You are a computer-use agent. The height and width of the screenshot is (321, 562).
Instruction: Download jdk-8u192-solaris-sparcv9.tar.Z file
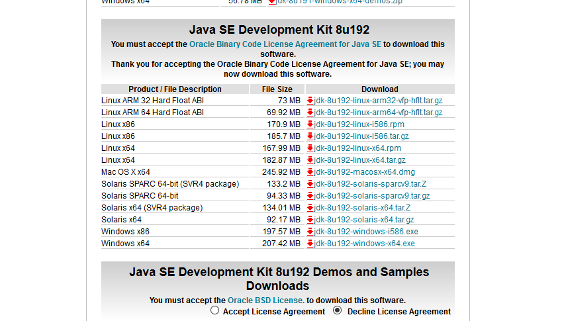(x=370, y=184)
